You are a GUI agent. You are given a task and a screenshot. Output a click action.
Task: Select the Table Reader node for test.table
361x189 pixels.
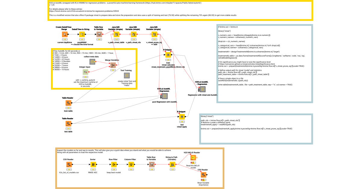coord(68,123)
